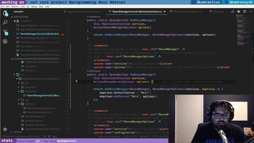Close the RavenManagerServiceCollectionExtensions.cs tab
The height and width of the screenshot is (143, 254).
165,12
